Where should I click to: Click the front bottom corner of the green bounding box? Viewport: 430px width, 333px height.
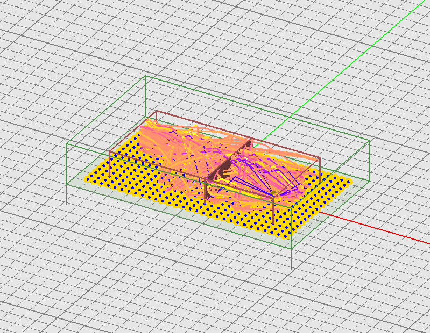(291, 249)
